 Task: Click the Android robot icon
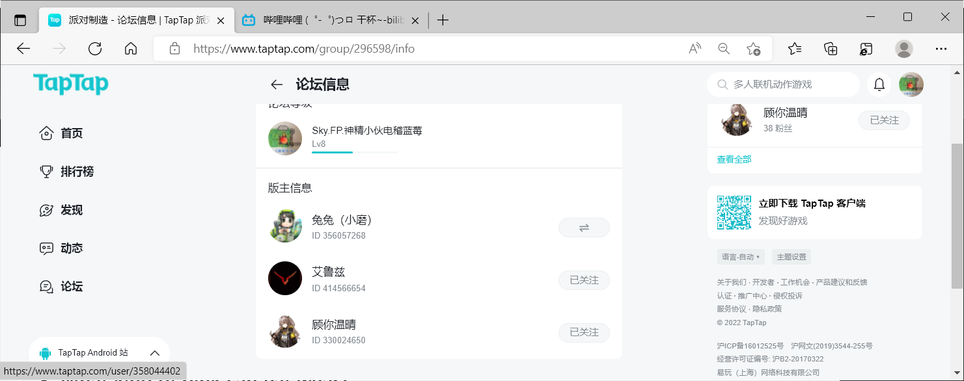click(45, 353)
